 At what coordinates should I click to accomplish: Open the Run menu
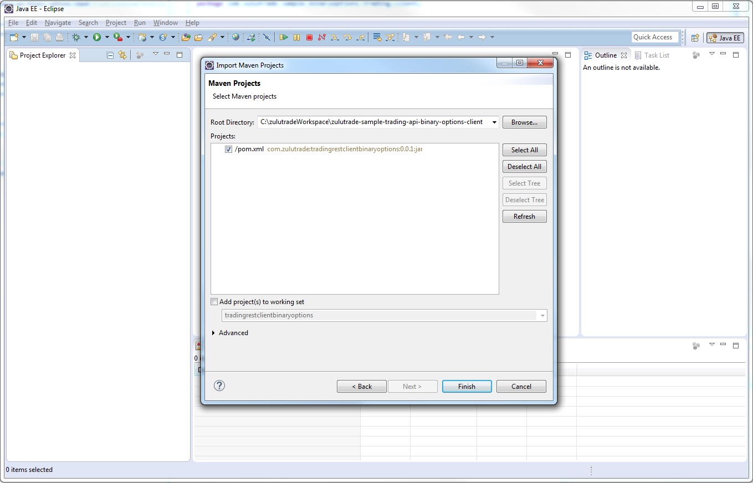point(140,23)
